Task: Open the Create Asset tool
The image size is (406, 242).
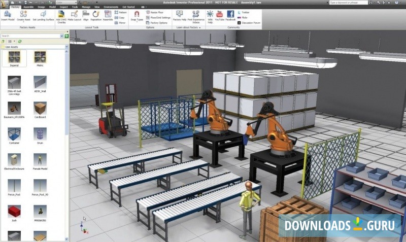Action: tap(23, 16)
